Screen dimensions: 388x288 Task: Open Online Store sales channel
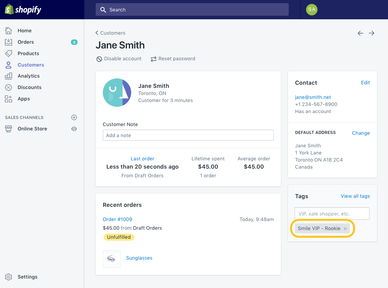(x=32, y=129)
